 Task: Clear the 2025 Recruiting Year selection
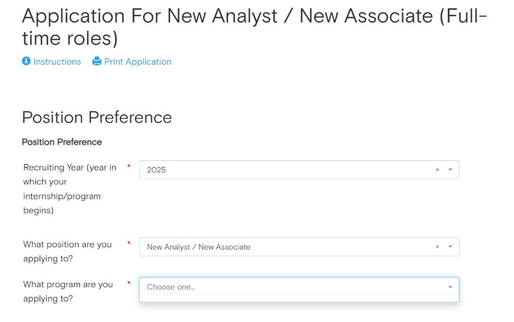437,169
